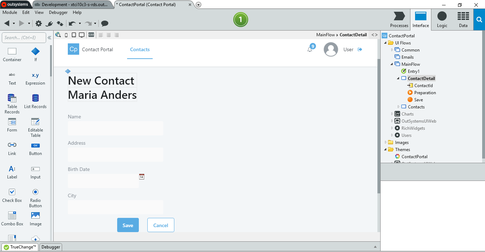Open the Debugger bottom tab

[51, 247]
